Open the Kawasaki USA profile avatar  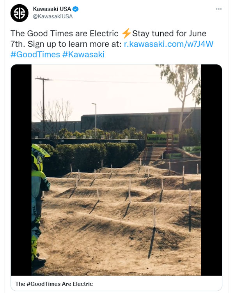point(19,13)
